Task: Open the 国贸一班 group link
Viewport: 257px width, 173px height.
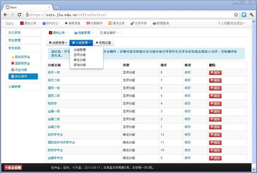Action: click(54, 88)
